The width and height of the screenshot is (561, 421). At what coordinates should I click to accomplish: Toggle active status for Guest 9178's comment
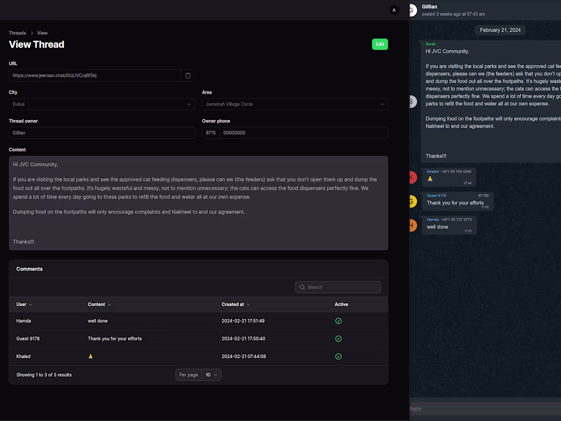tap(338, 339)
